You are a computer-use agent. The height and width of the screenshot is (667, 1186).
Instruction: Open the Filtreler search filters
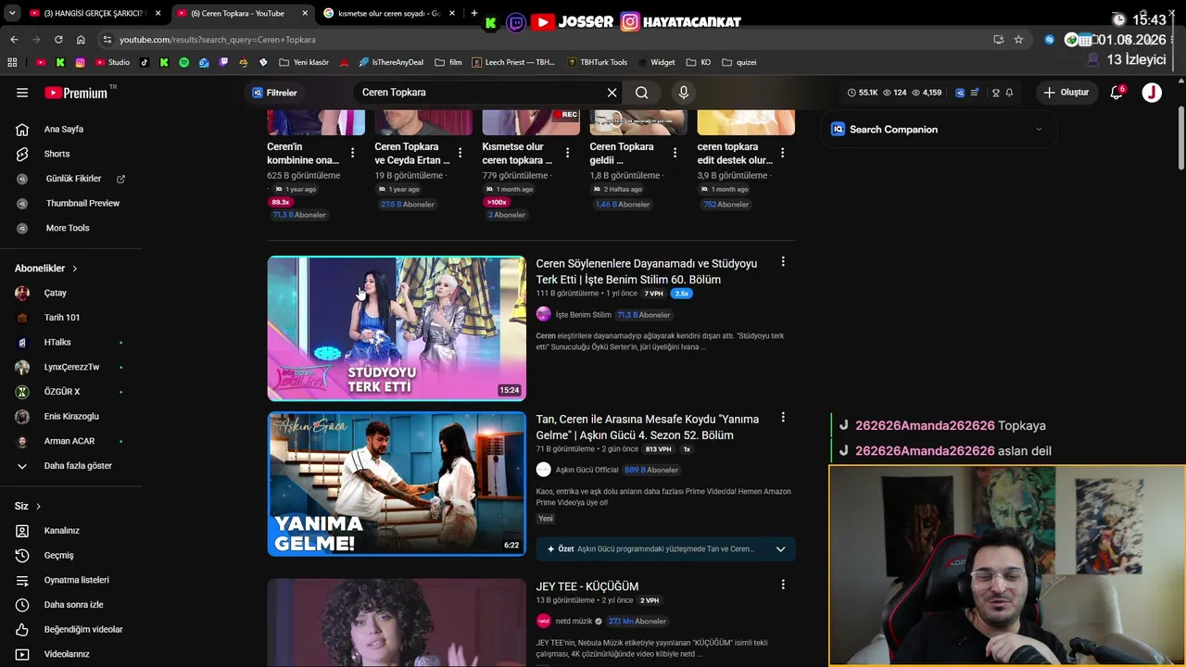274,93
